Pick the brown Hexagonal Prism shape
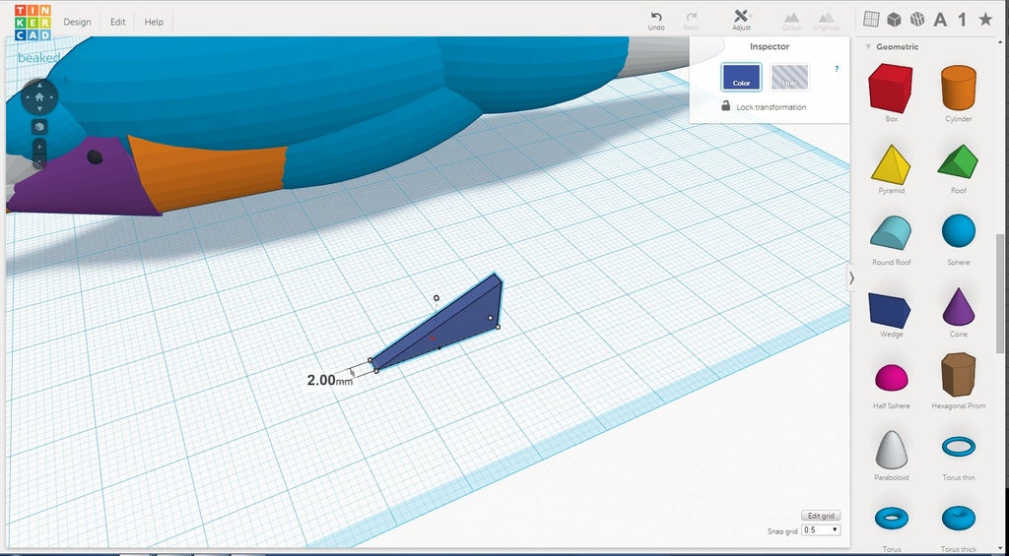The height and width of the screenshot is (556, 1009). (958, 374)
